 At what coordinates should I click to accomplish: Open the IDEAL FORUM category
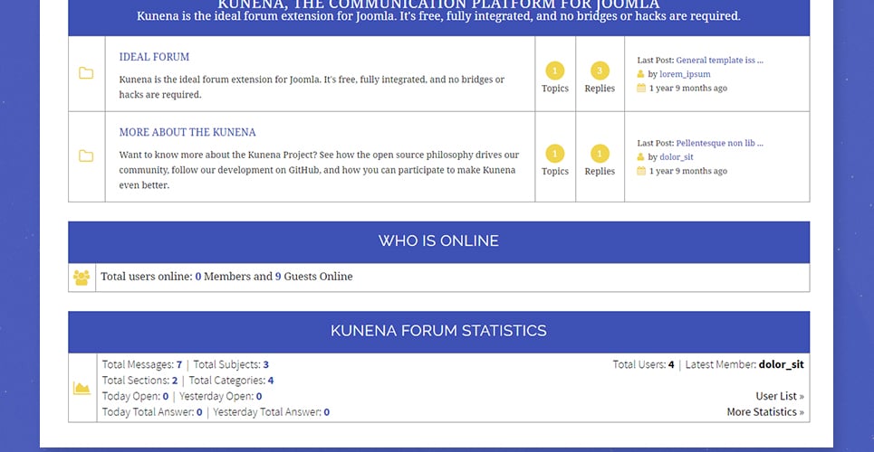[154, 57]
